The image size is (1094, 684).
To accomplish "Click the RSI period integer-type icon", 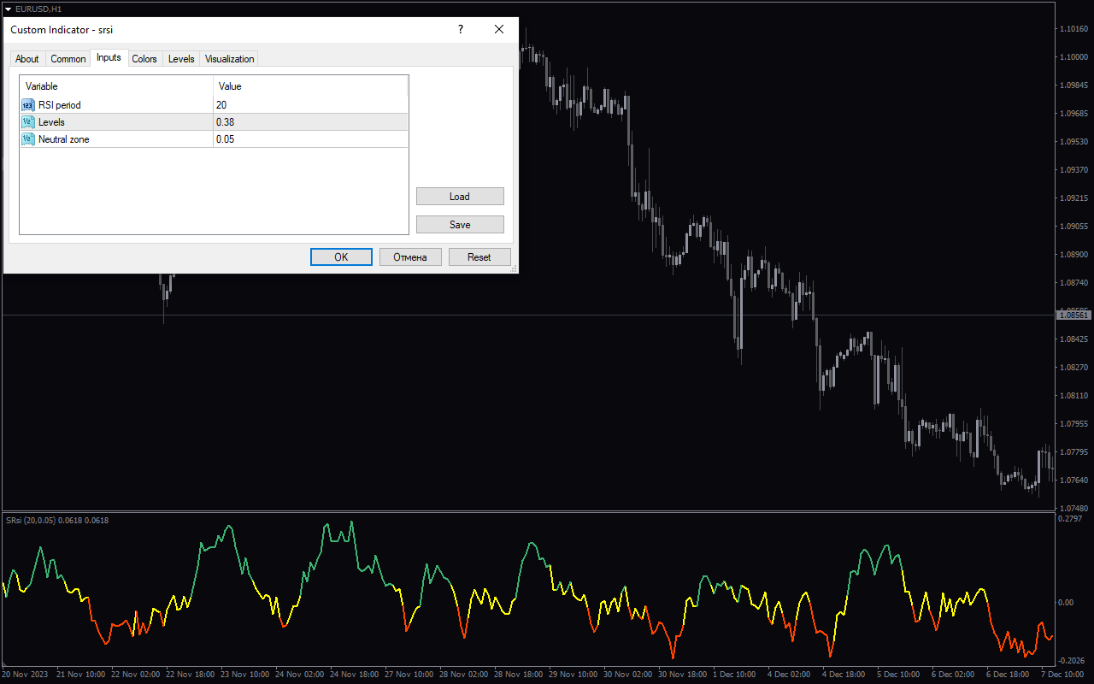I will [28, 105].
